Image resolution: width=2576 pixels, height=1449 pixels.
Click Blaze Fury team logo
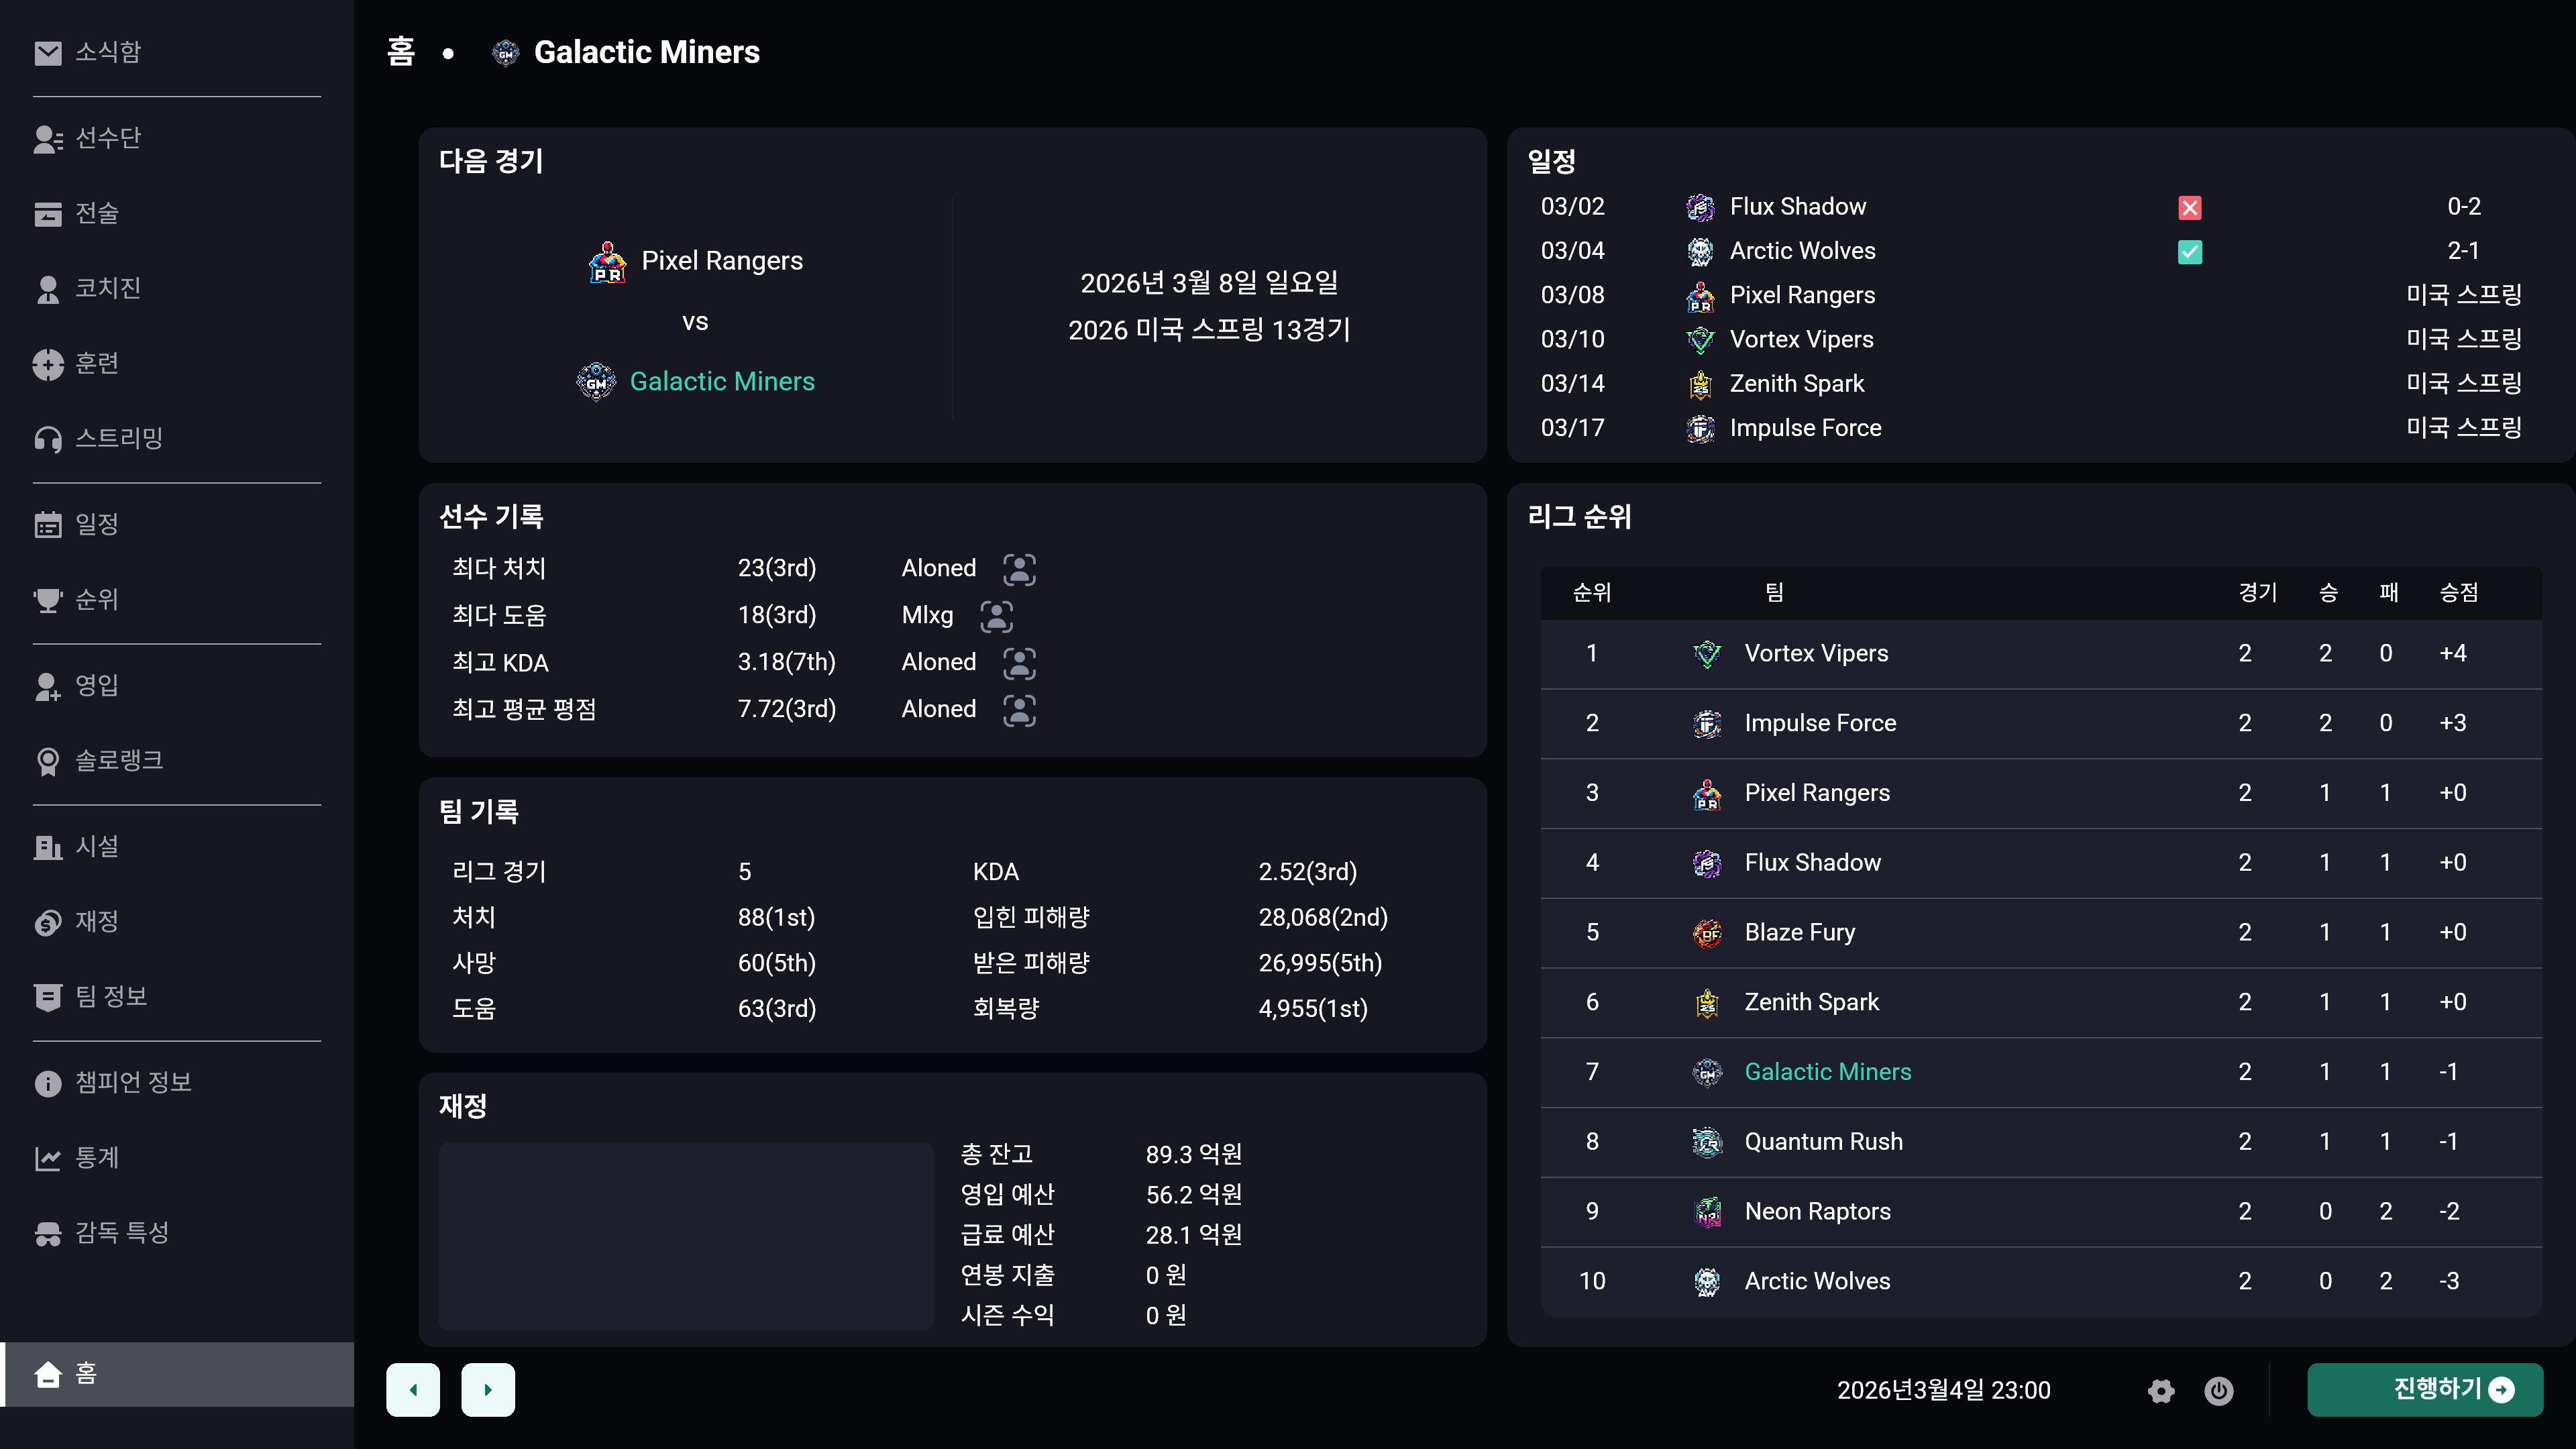[1707, 933]
